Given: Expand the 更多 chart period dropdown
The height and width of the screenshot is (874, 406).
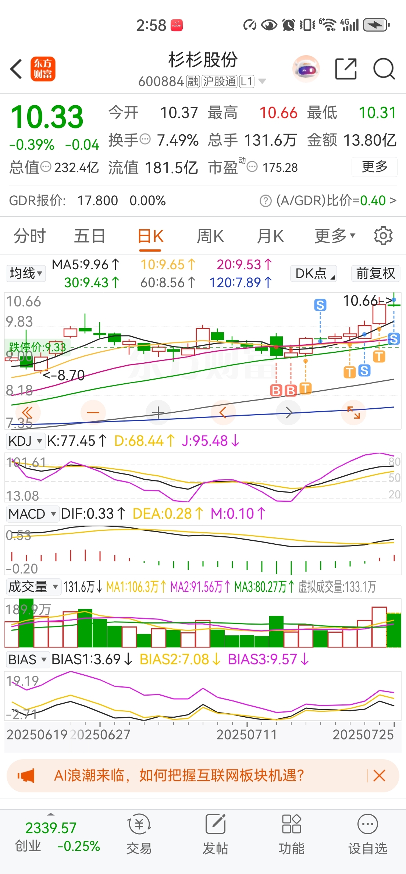Looking at the screenshot, I should (335, 236).
